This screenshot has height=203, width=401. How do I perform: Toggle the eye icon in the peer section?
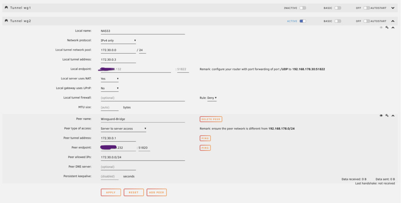click(381, 115)
